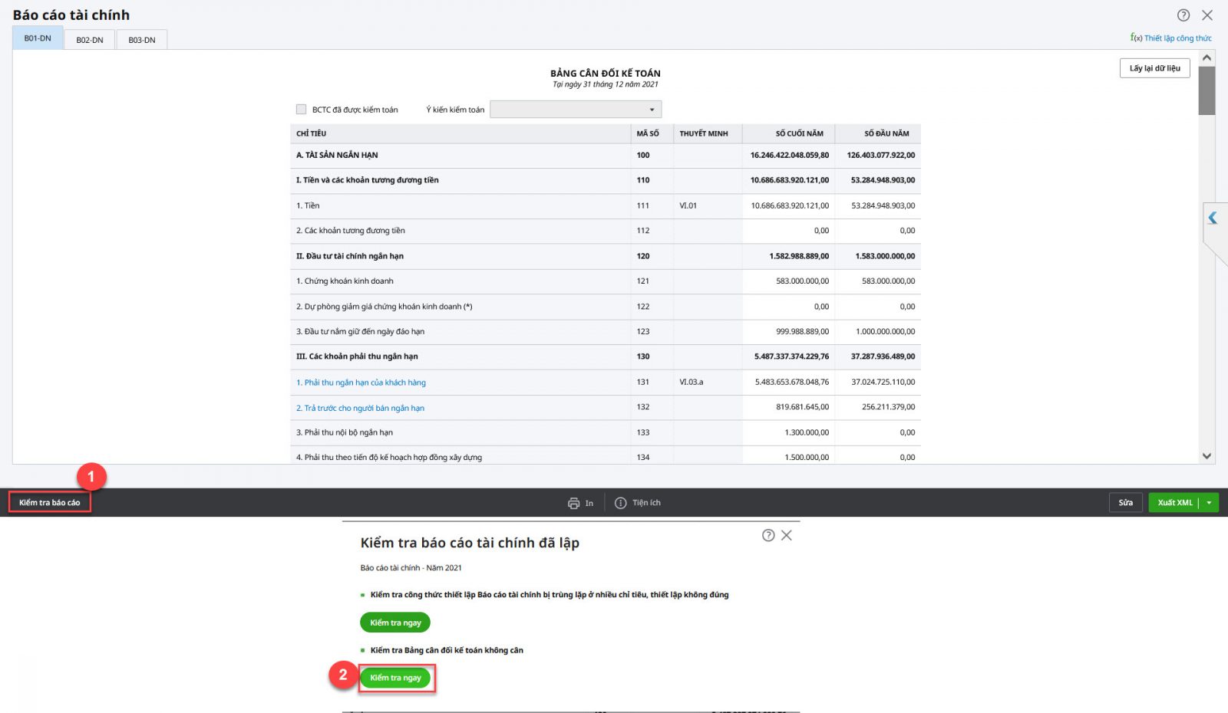Viewport: 1228px width, 713px height.
Task: Switch to the B03-DN tab
Action: tap(141, 40)
